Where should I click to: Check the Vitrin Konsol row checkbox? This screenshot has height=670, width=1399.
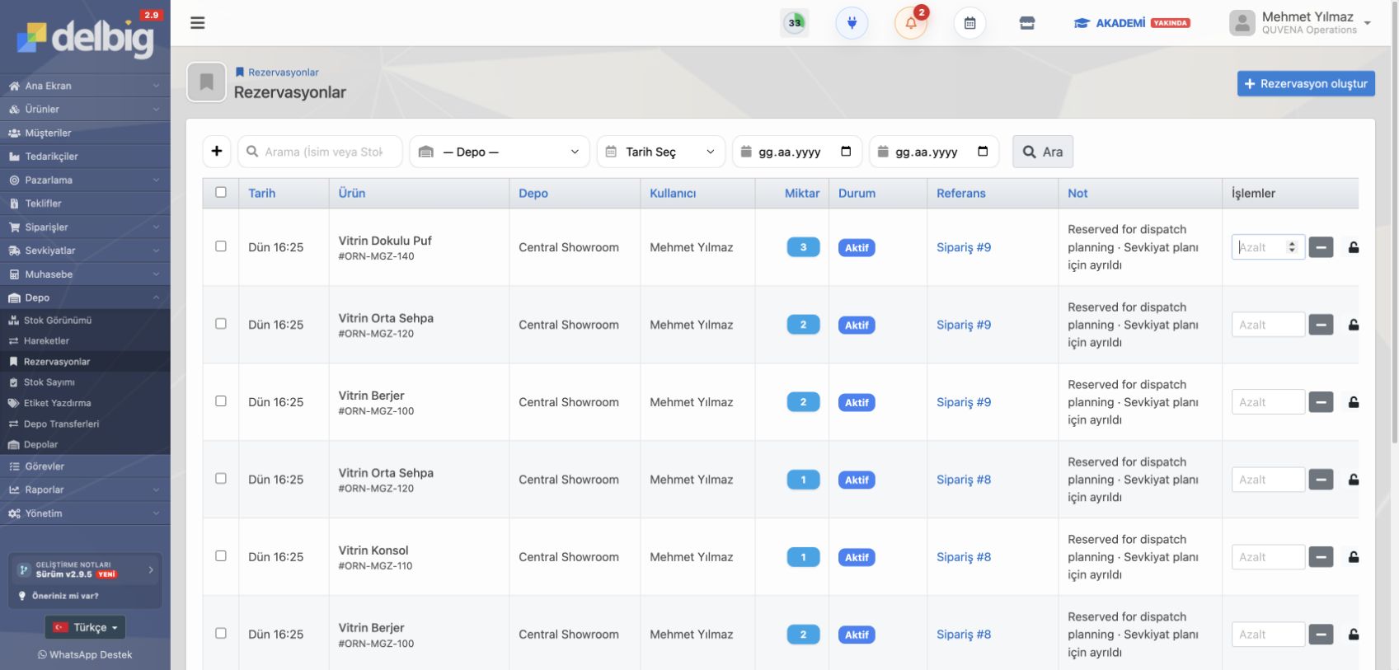[x=221, y=556]
